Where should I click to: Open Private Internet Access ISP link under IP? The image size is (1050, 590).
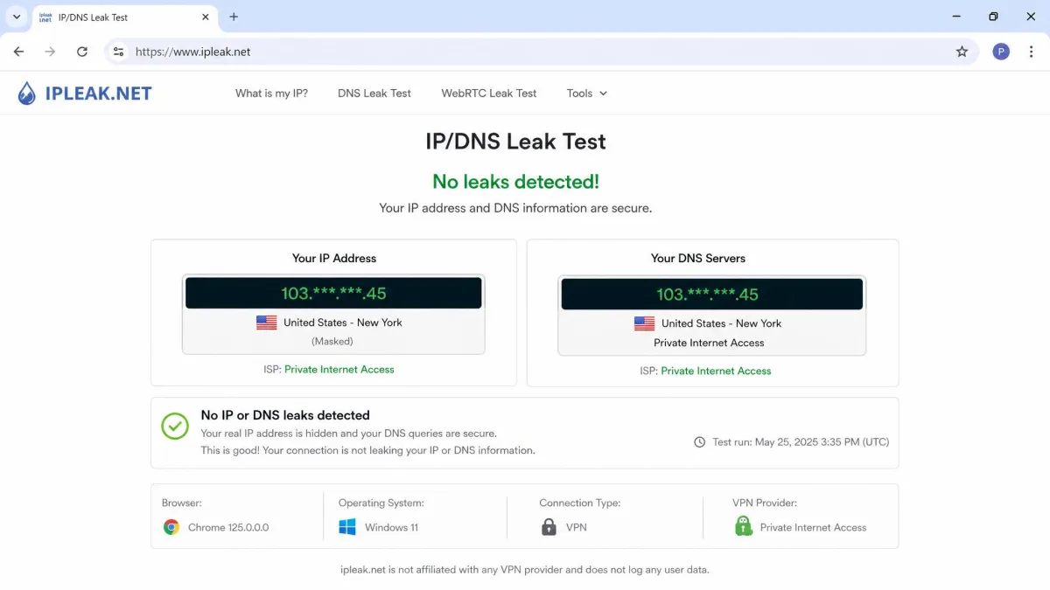(339, 370)
